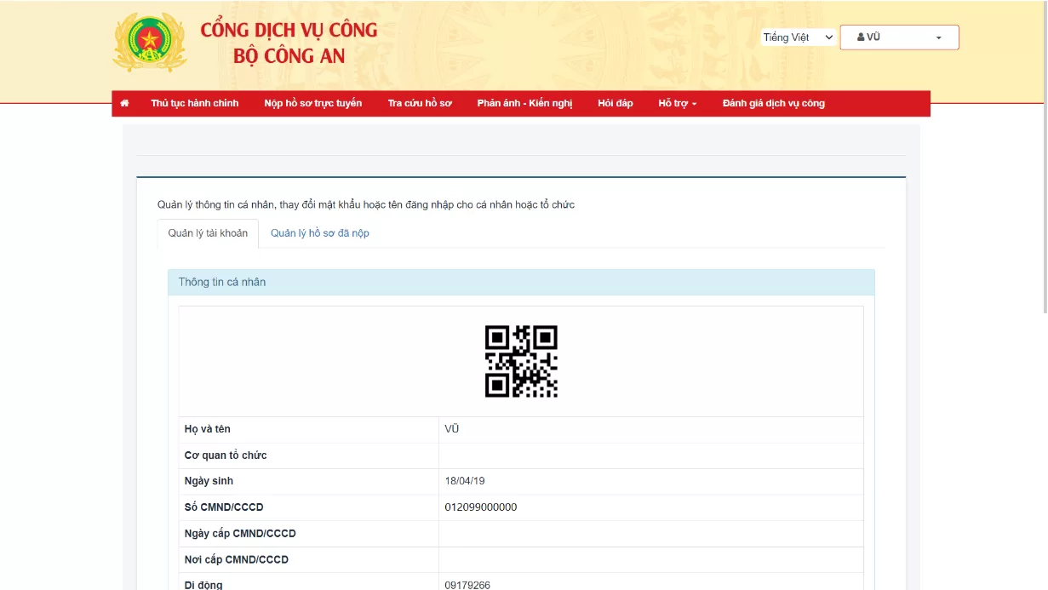Switch to Quản lý hồ sơ đã nộp tab
The height and width of the screenshot is (590, 1048).
click(x=320, y=233)
